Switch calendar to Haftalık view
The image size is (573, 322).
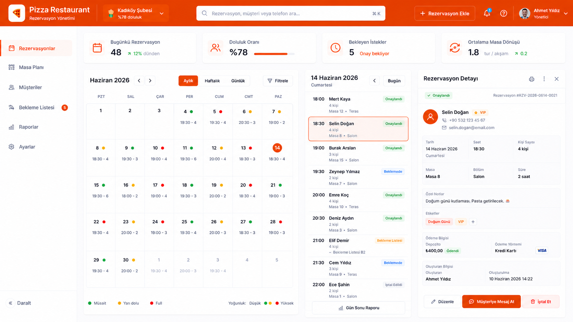pos(212,81)
